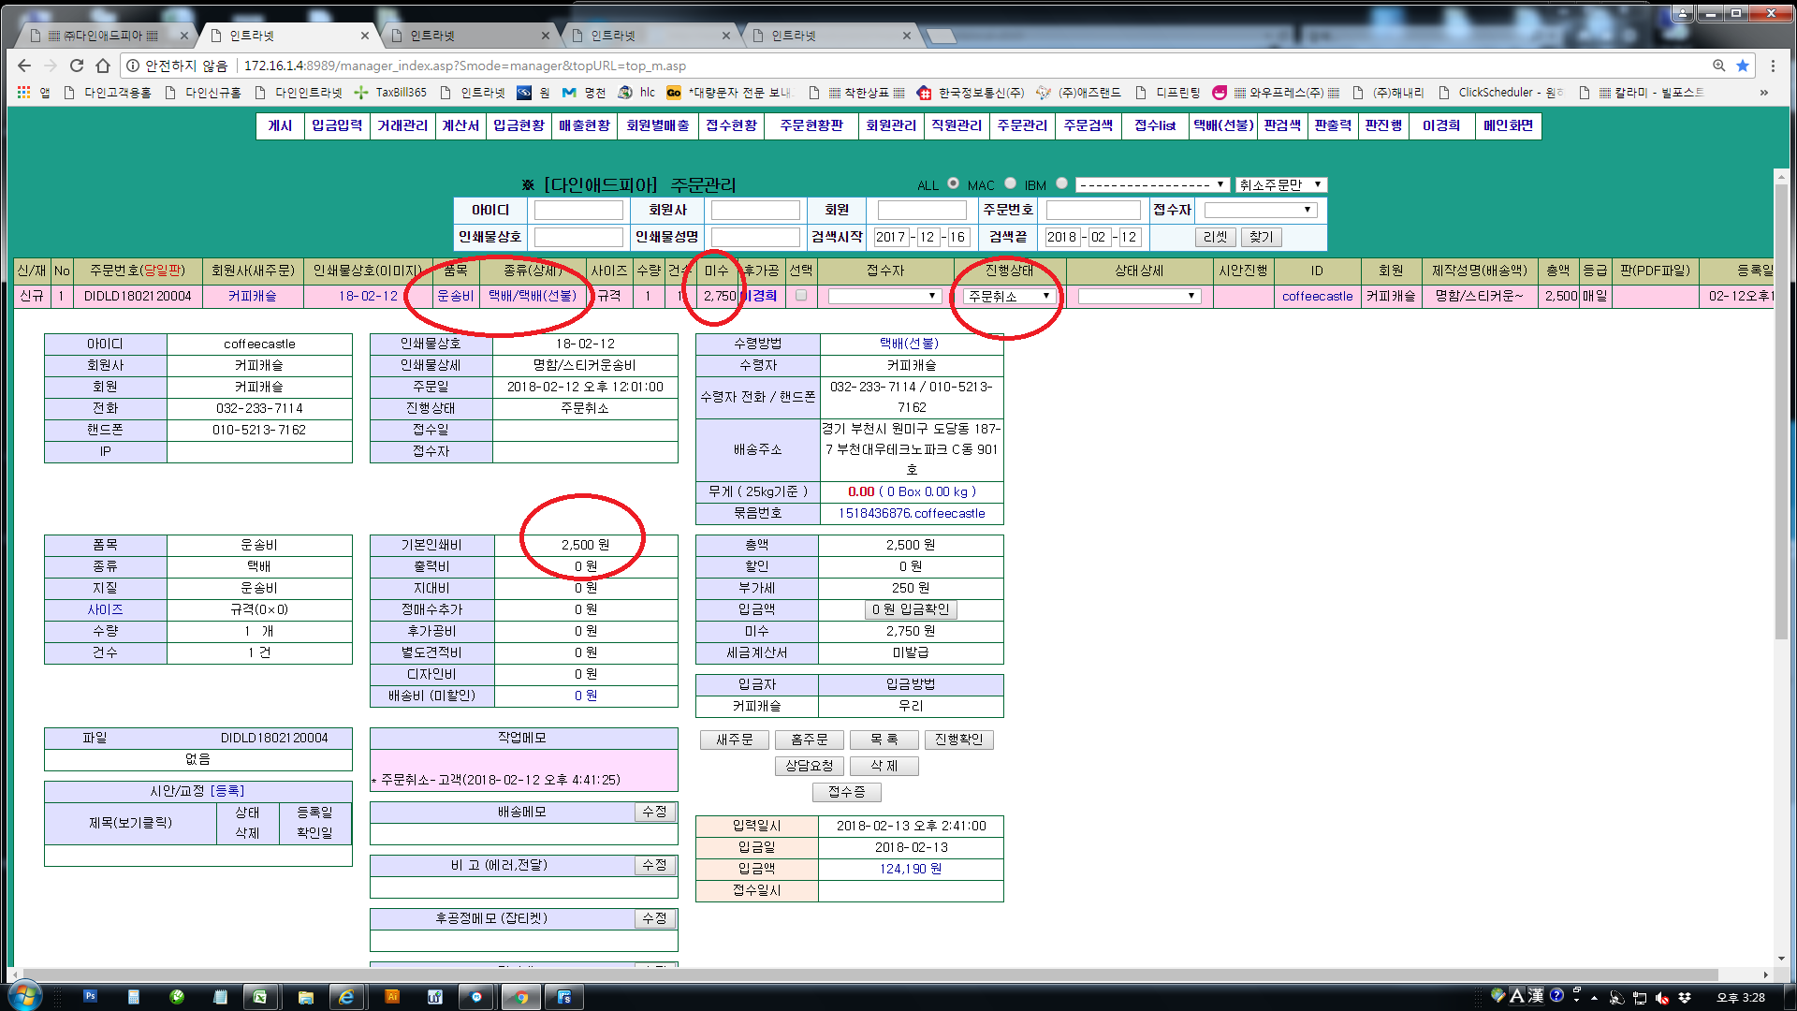
Task: Tick the 선택 checkbox in the order row
Action: point(801,296)
